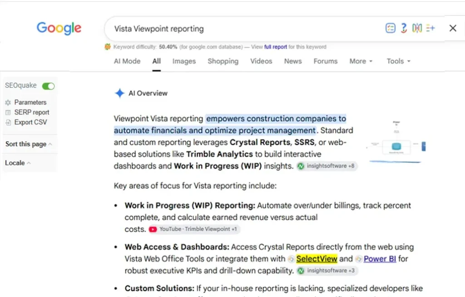Clear the search query with the X icon
Screen dimensions: 465x297
coord(453,28)
